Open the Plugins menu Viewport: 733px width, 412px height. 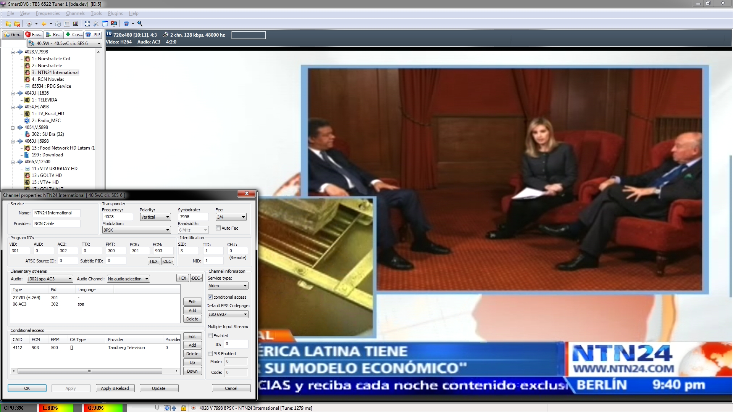(x=115, y=13)
